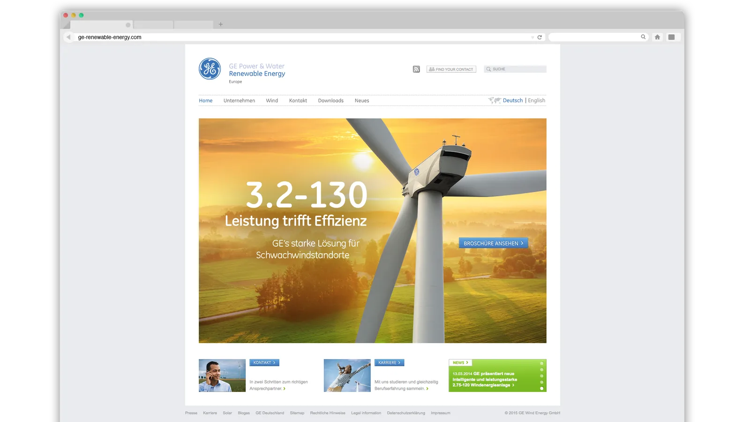Open the man-on-phone contact thumbnail

tap(222, 376)
